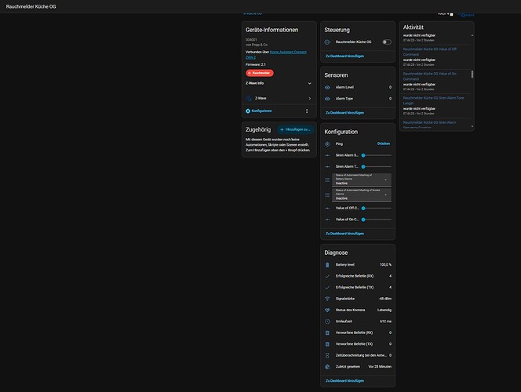Click the eye icon next to Alarm Level
The image size is (521, 392).
coord(327,87)
